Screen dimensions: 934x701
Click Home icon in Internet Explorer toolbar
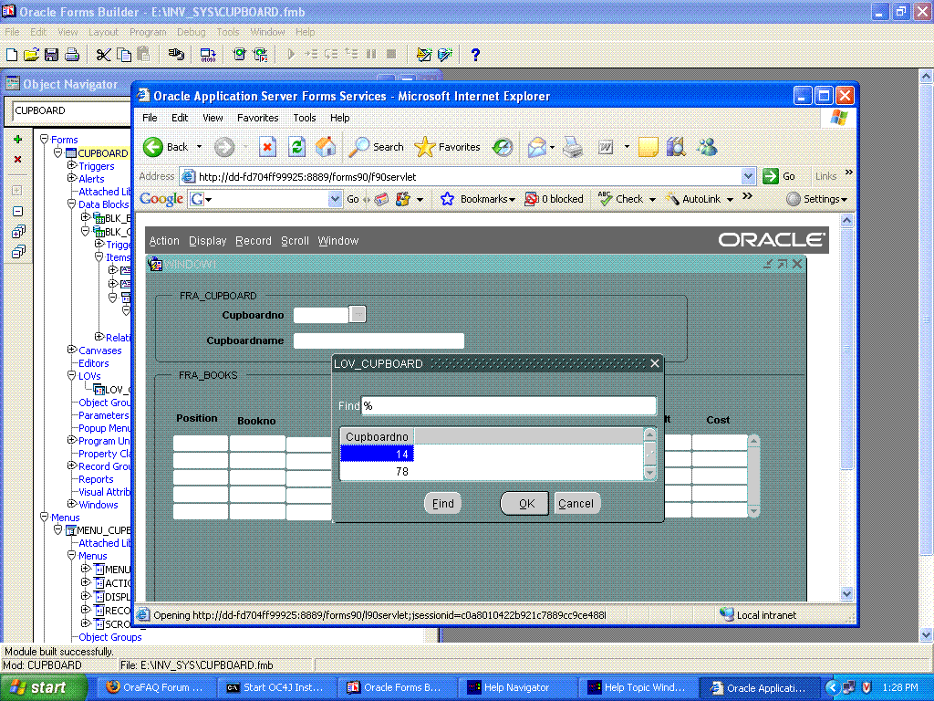(326, 147)
